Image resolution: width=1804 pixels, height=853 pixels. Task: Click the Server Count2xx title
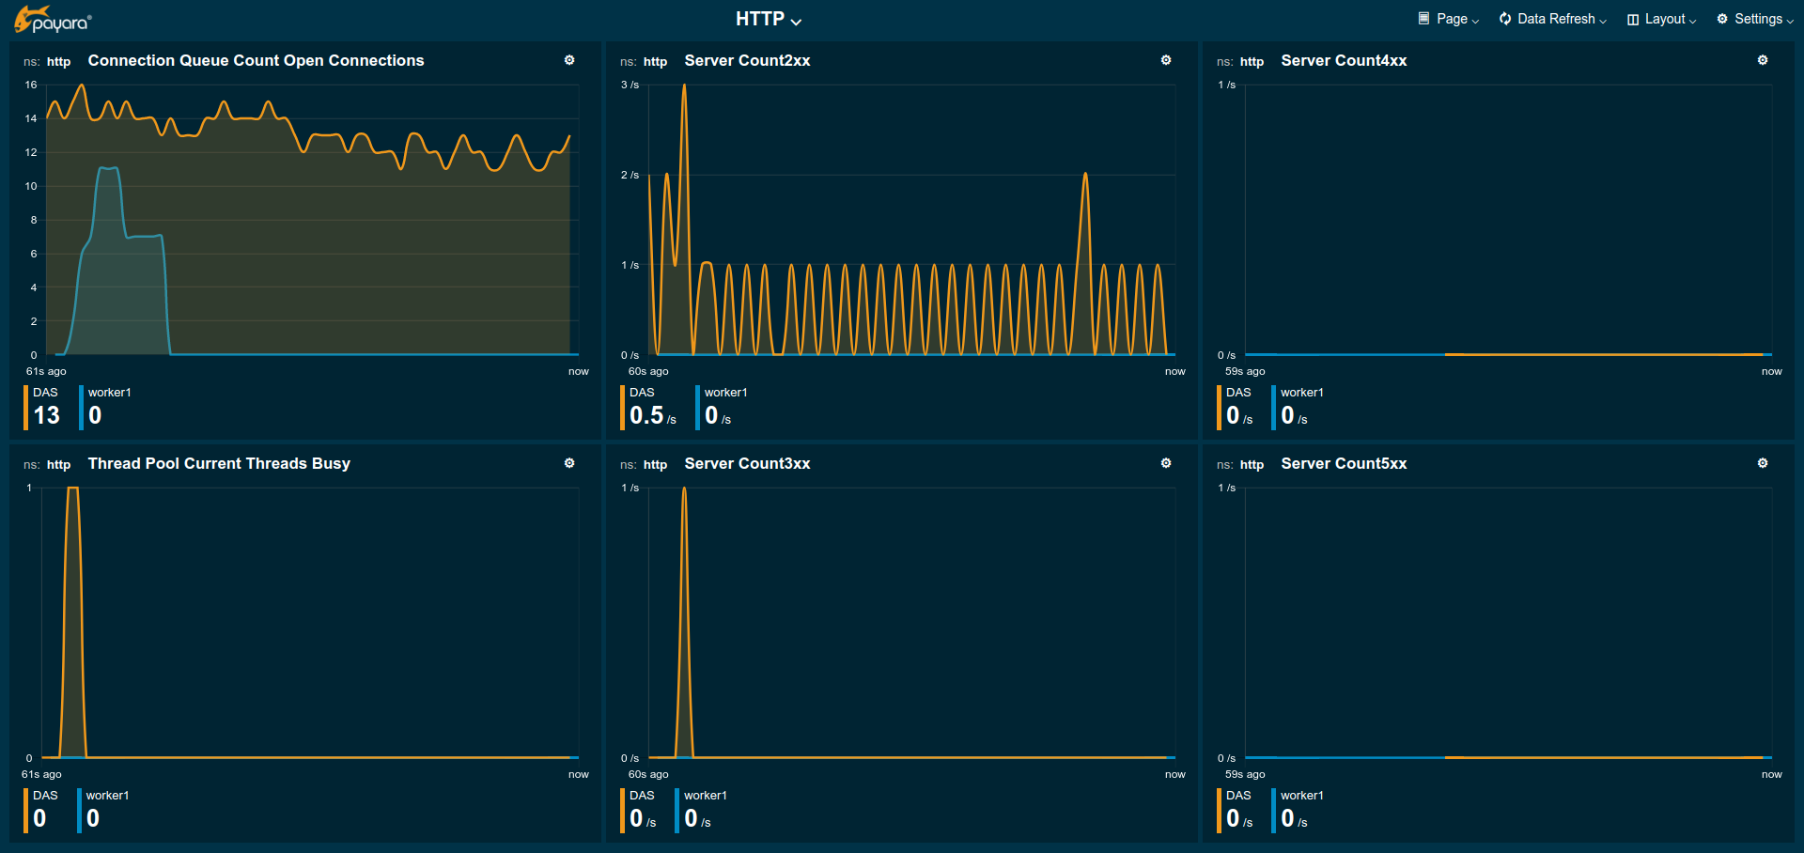(x=747, y=60)
